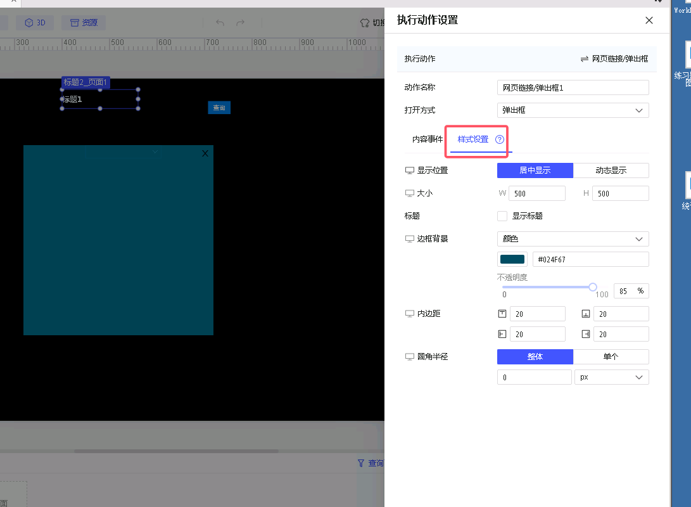Click the hex color field #024F67
This screenshot has height=507, width=691.
click(x=590, y=259)
